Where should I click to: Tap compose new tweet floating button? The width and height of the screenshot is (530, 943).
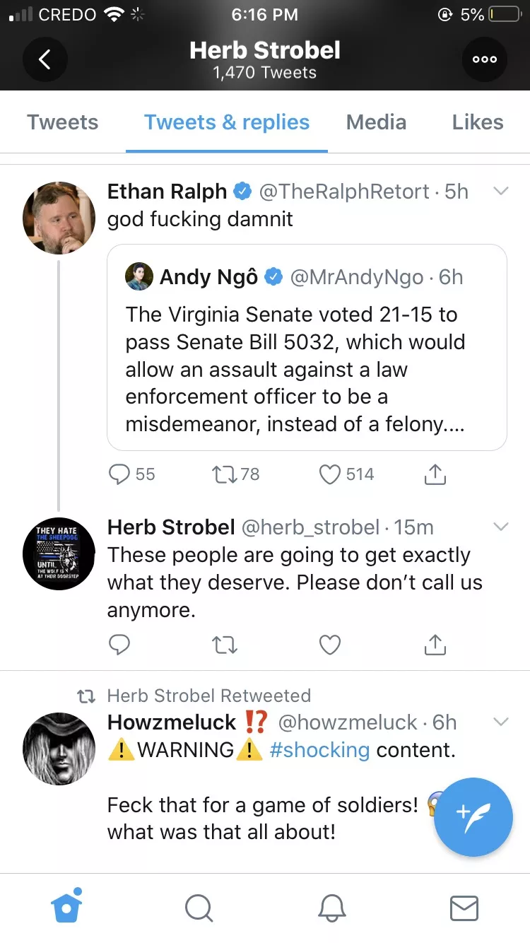coord(473,817)
